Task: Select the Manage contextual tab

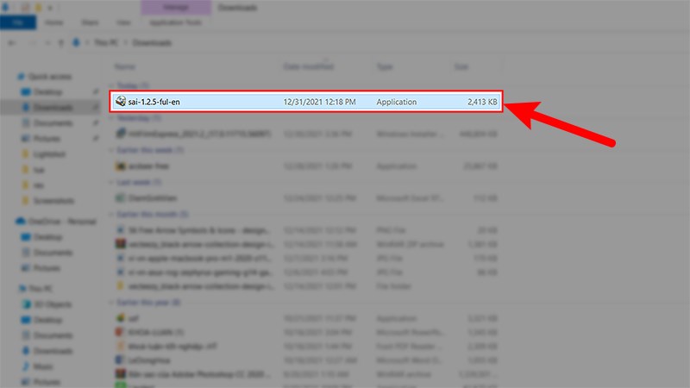Action: [176, 8]
